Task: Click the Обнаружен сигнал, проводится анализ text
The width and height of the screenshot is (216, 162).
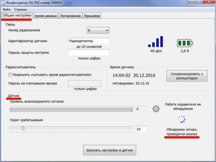Action: pos(182,132)
